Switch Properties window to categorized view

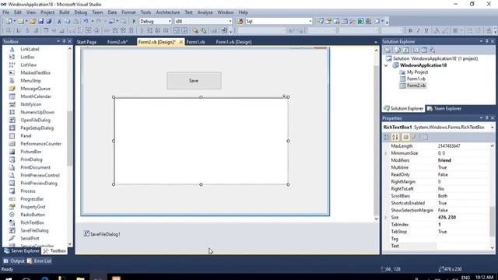click(387, 137)
